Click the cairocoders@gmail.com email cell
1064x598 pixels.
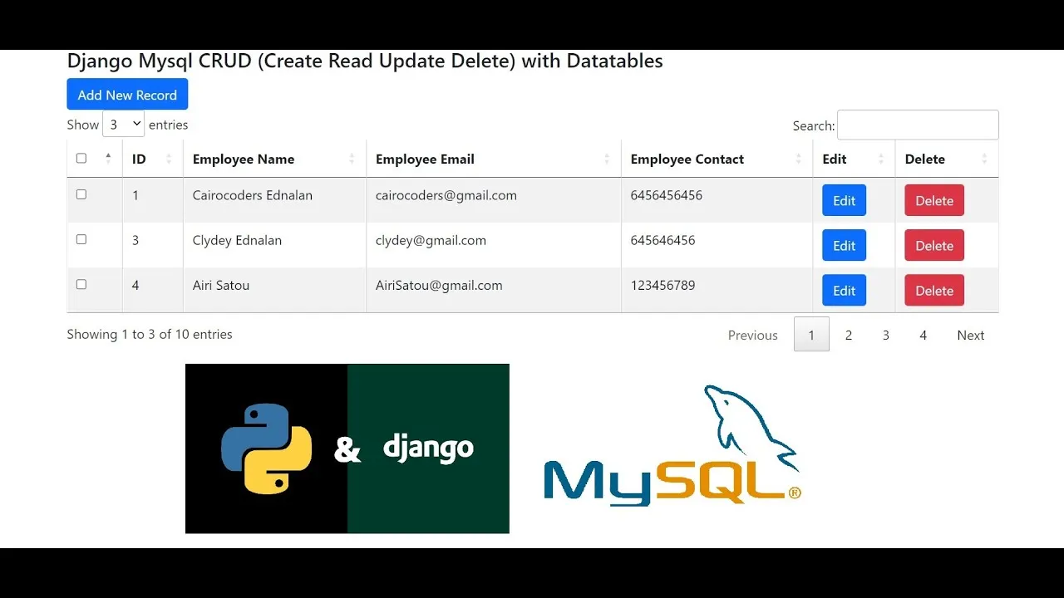click(x=446, y=195)
